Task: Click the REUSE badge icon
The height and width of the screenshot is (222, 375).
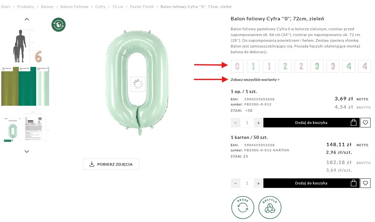Action: 243,207
